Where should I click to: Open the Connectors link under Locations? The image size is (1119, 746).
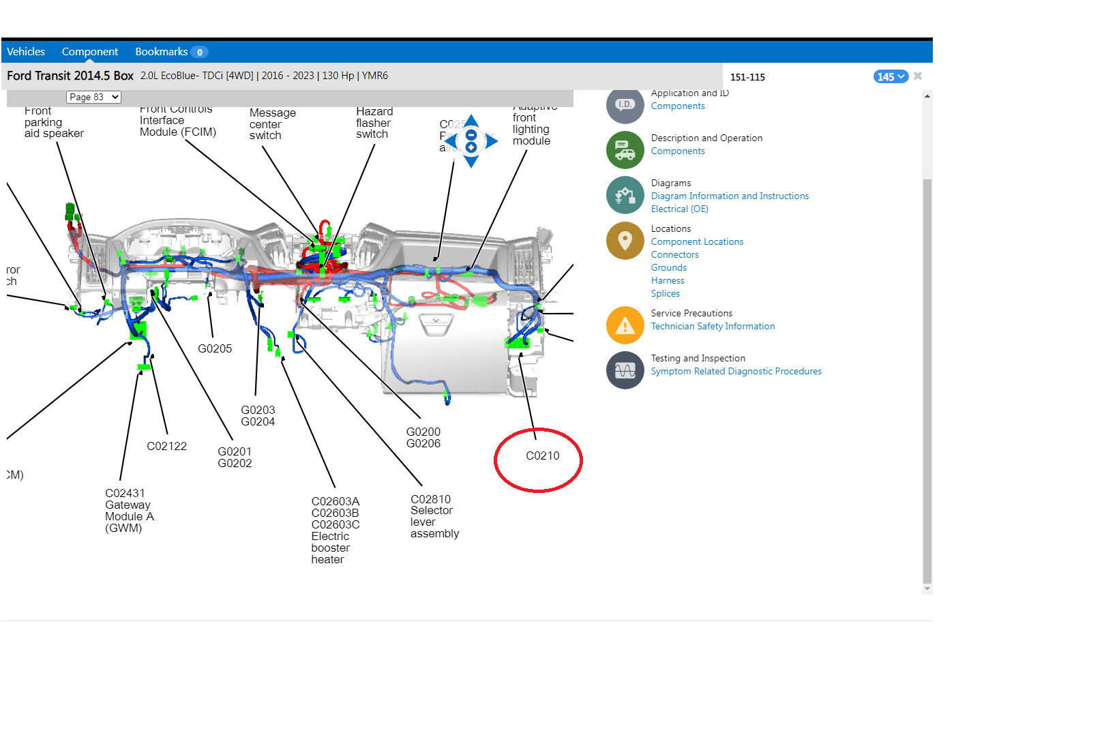click(674, 254)
